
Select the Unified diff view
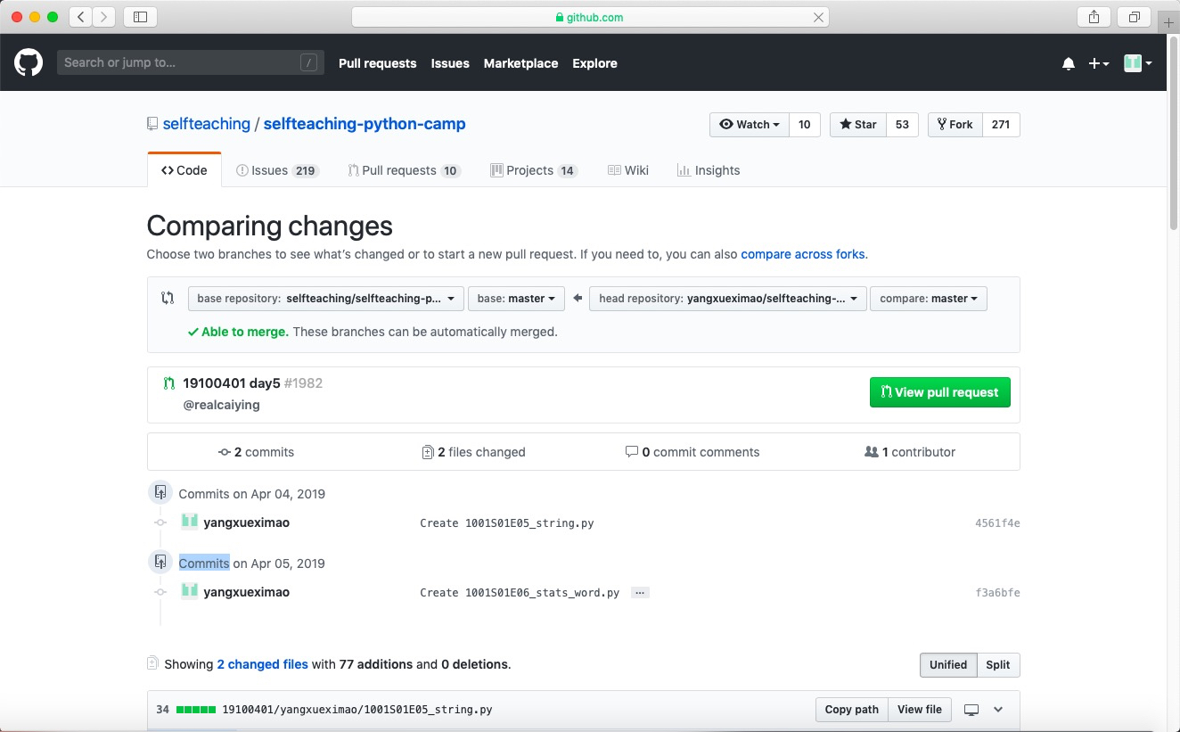(948, 665)
